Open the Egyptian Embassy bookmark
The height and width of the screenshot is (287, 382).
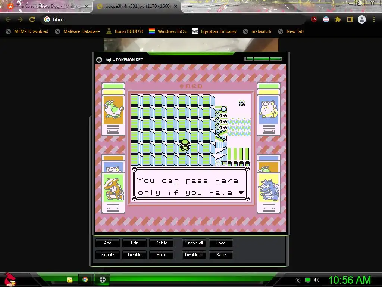214,31
